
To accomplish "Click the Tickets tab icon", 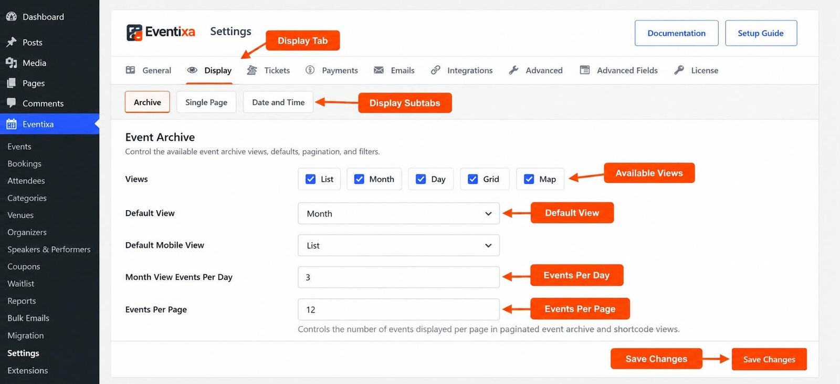I will pos(252,70).
